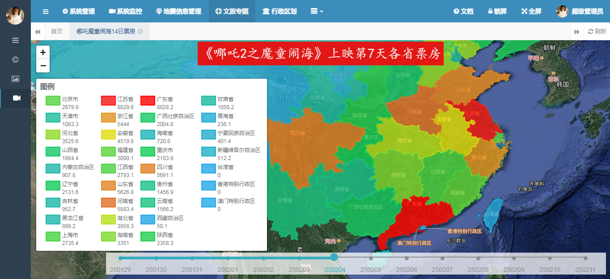Jump timeline to 250210
The height and width of the screenshot is (279, 610).
(x=550, y=258)
